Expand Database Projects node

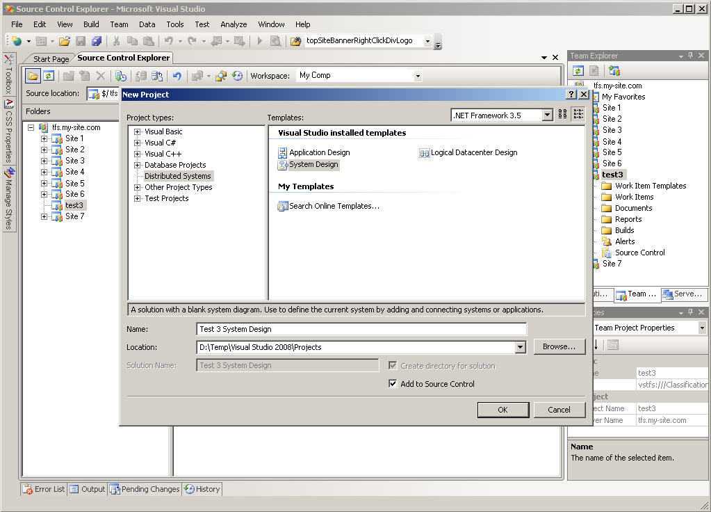pos(137,166)
